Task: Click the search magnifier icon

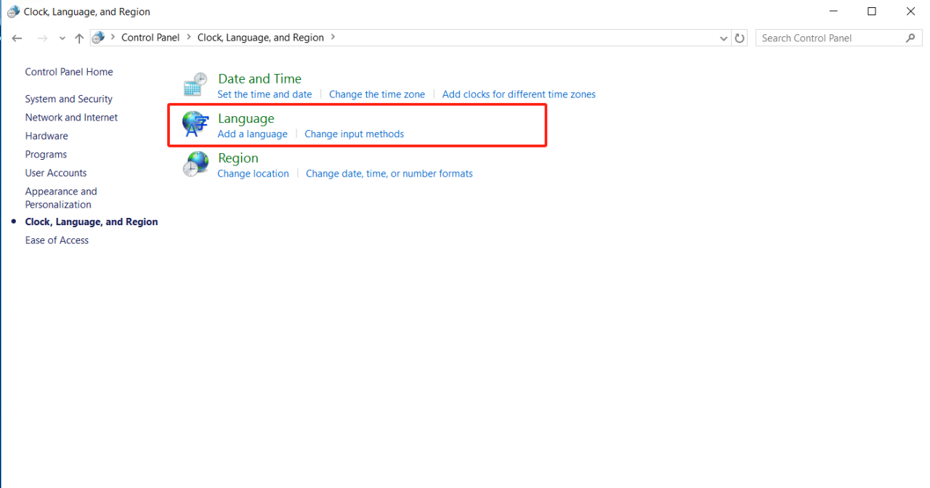Action: pyautogui.click(x=910, y=38)
